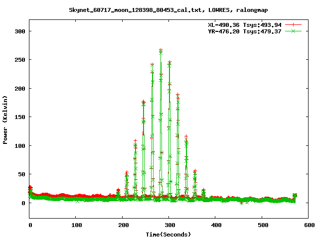Click the green cross legend line sample
This screenshot has height=239, width=319.
293,31
